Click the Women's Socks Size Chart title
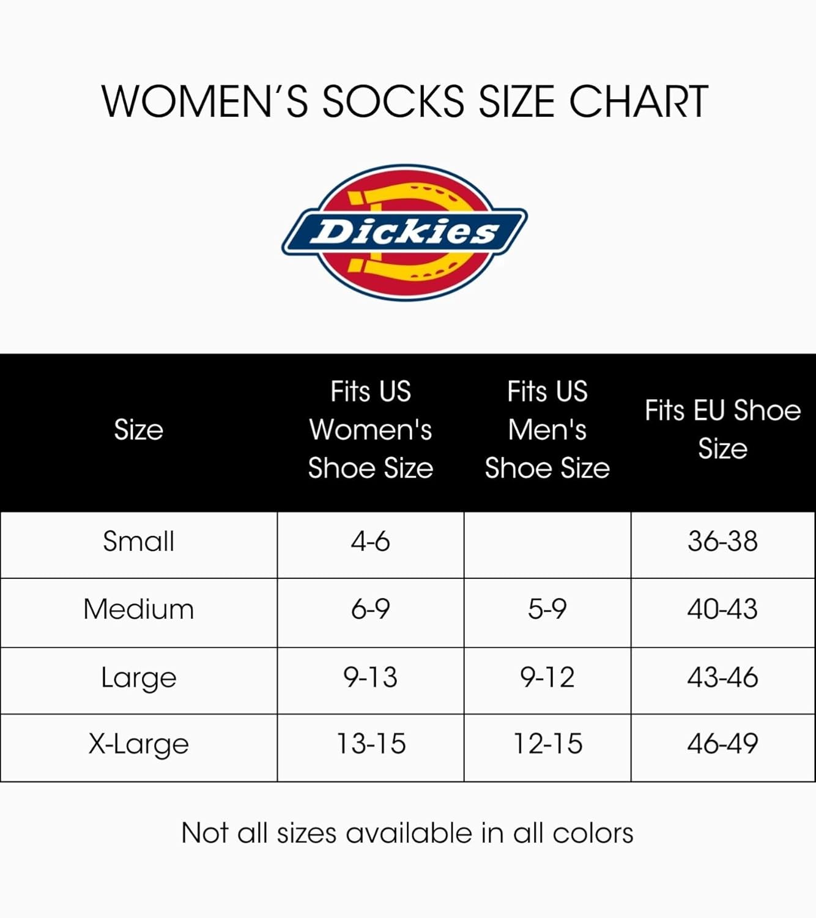The width and height of the screenshot is (816, 918). (404, 101)
